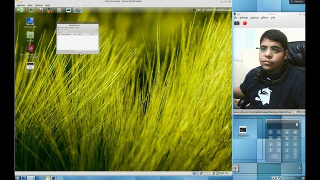The height and width of the screenshot is (180, 320).
Task: Click the green Deepin launcher icon in the guest panel
Action: click(20, 10)
